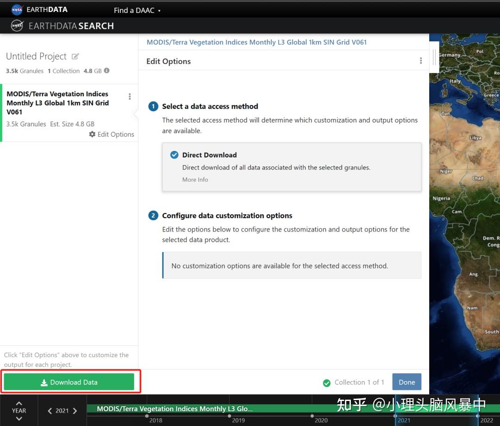Show project size info icon

click(107, 71)
